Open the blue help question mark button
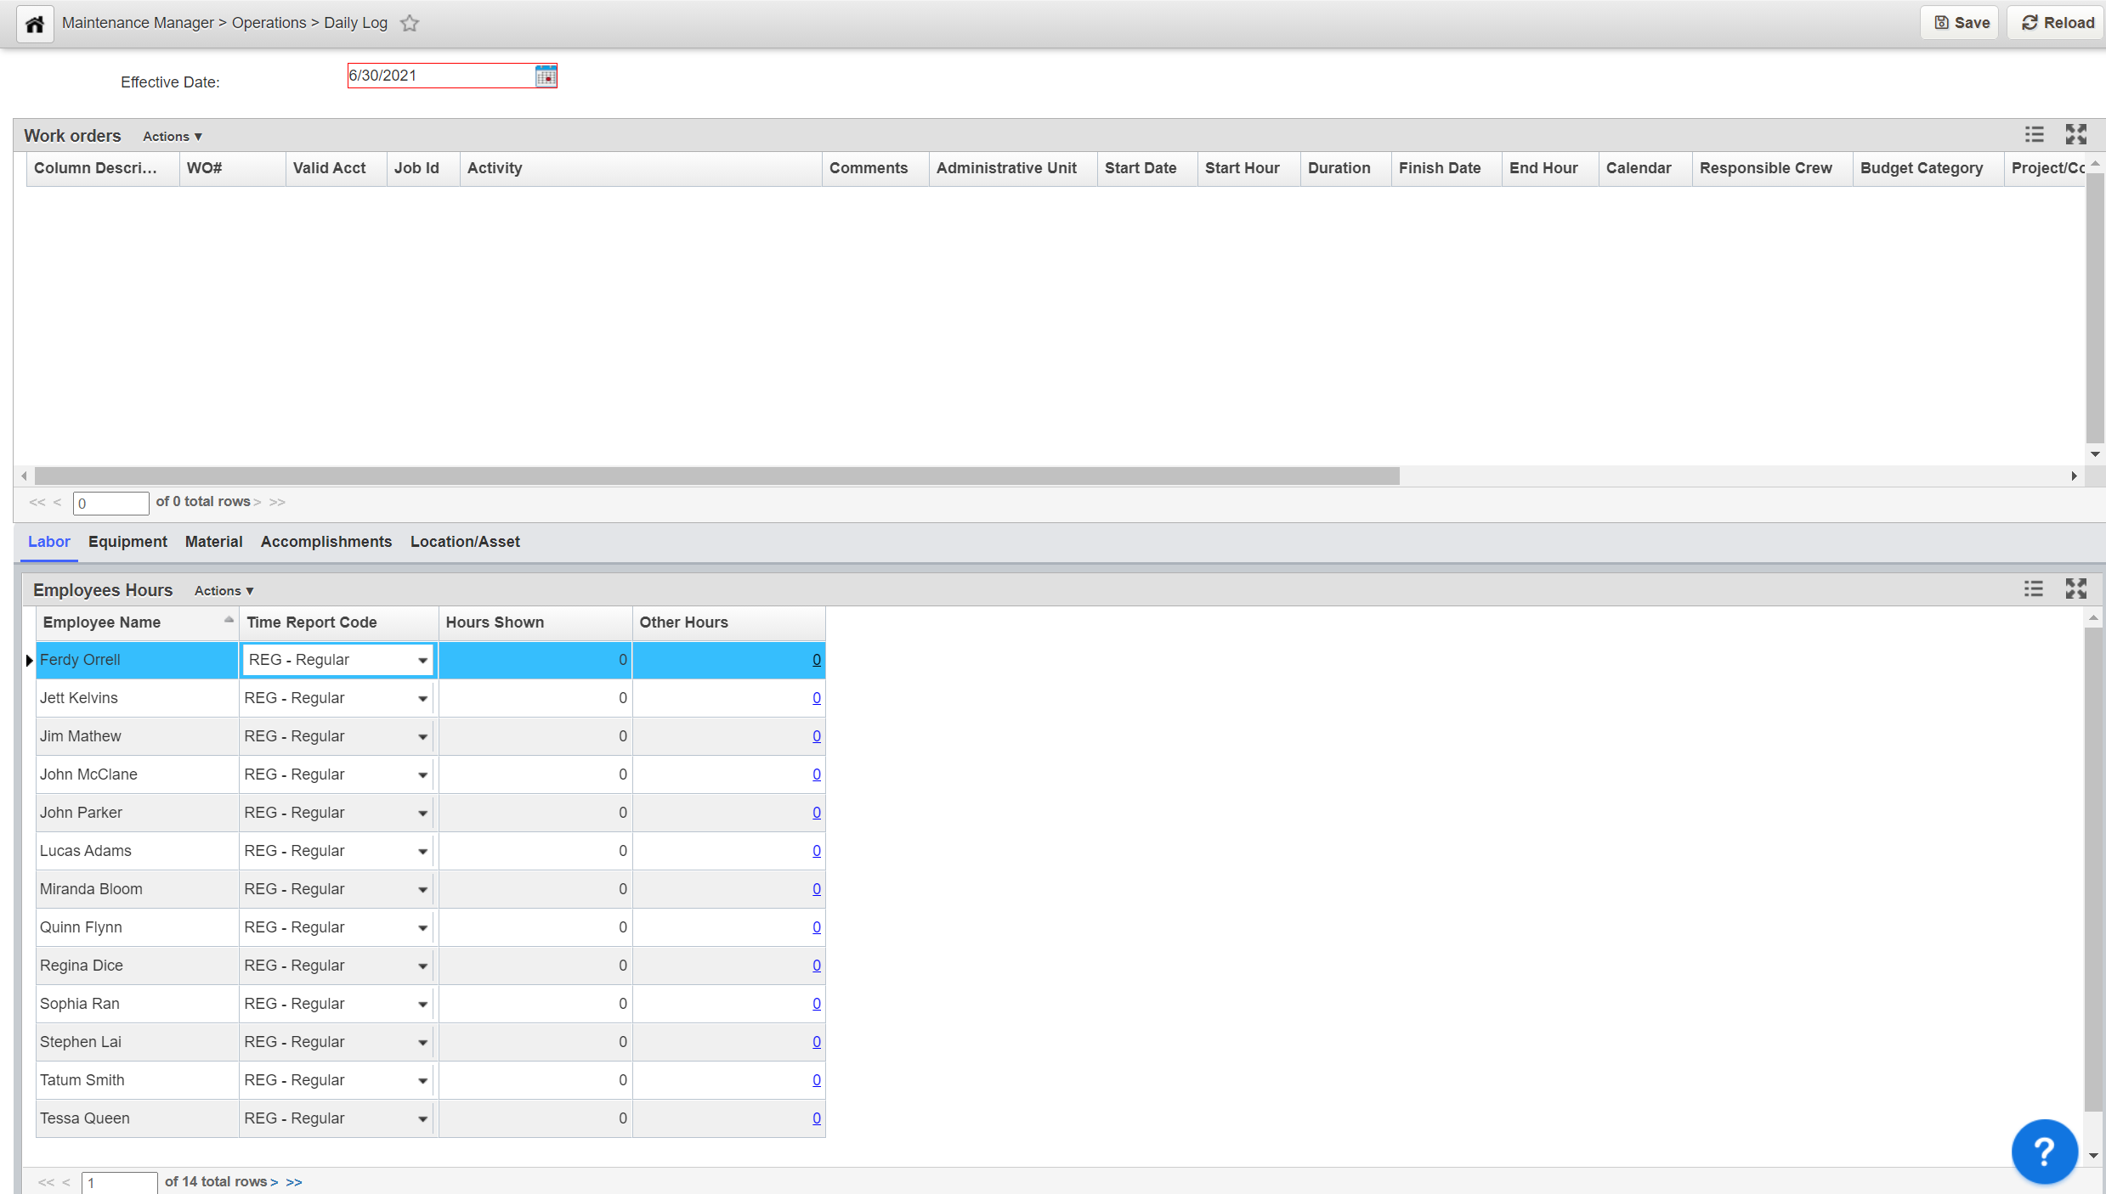The width and height of the screenshot is (2106, 1194). click(x=2044, y=1152)
